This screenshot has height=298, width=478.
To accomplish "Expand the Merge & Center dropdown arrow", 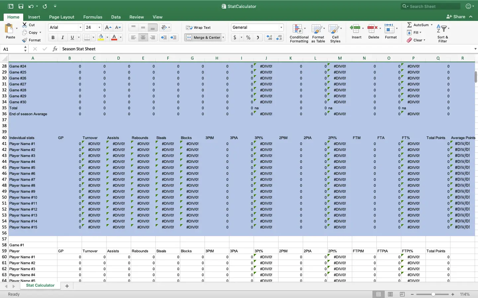I will [x=223, y=37].
